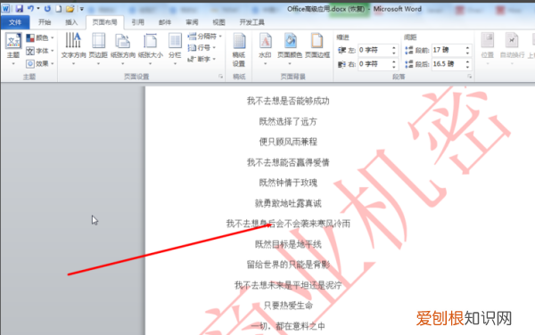Viewport: 535px width, 335px height.
Task: Switch to the 开始 home tab
Action: point(45,22)
